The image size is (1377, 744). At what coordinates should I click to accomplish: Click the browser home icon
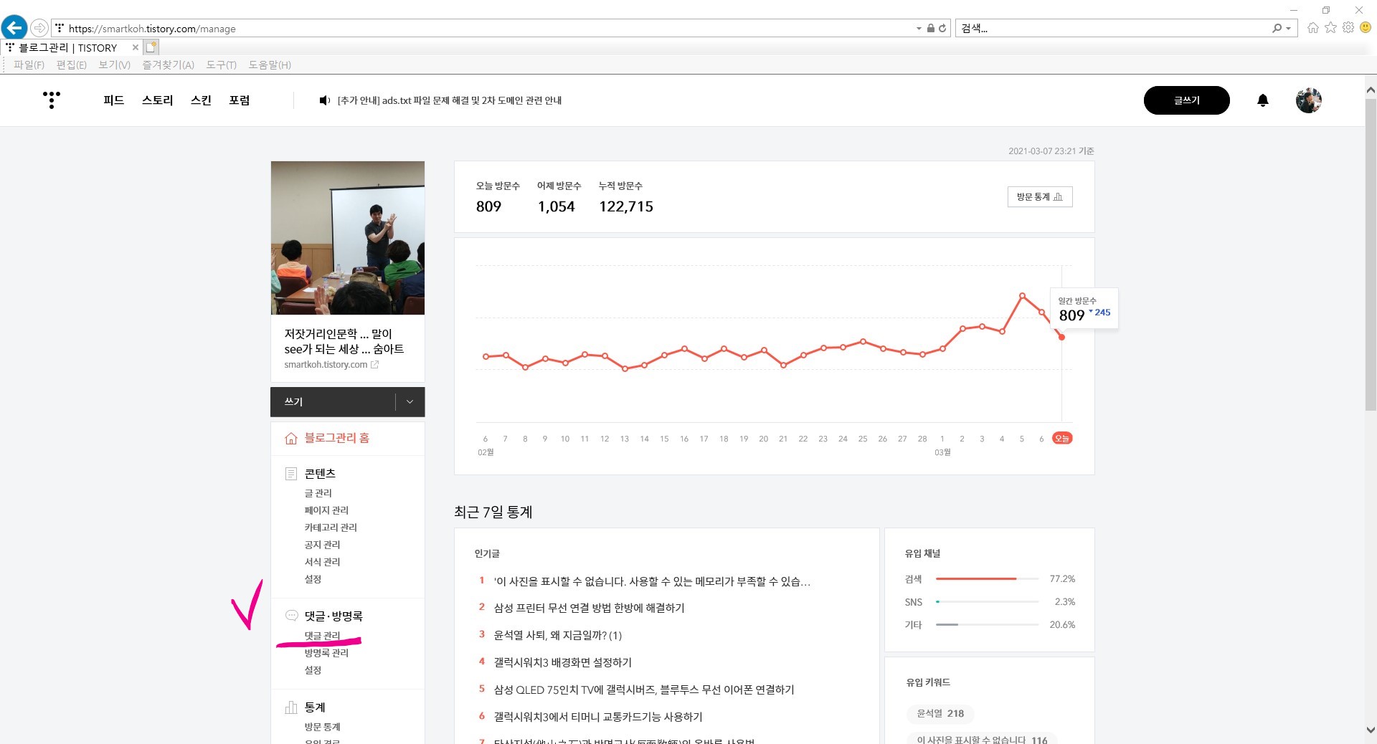[x=1313, y=28]
